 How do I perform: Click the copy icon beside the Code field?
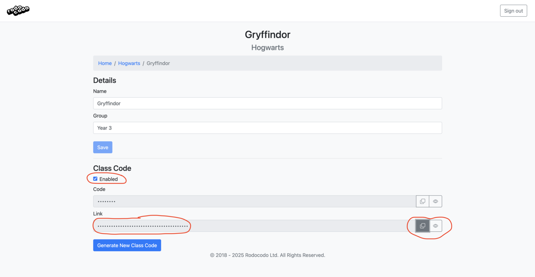(422, 201)
